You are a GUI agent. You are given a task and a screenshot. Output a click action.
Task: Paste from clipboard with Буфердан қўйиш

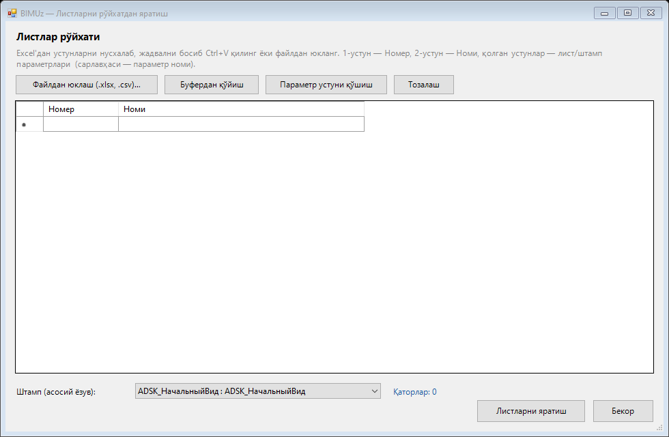(212, 85)
